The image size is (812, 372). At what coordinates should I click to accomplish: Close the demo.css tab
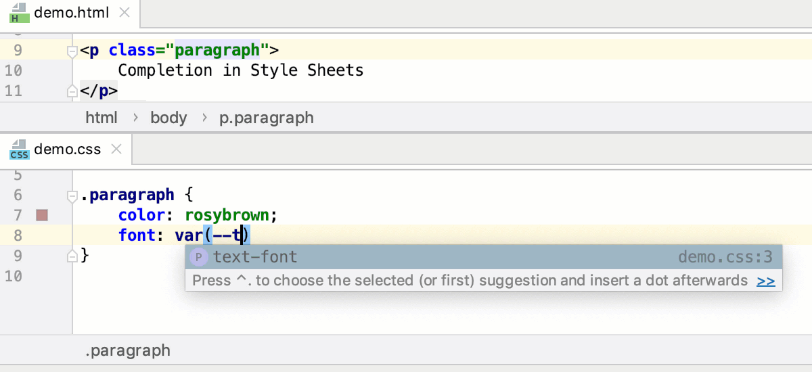click(116, 149)
